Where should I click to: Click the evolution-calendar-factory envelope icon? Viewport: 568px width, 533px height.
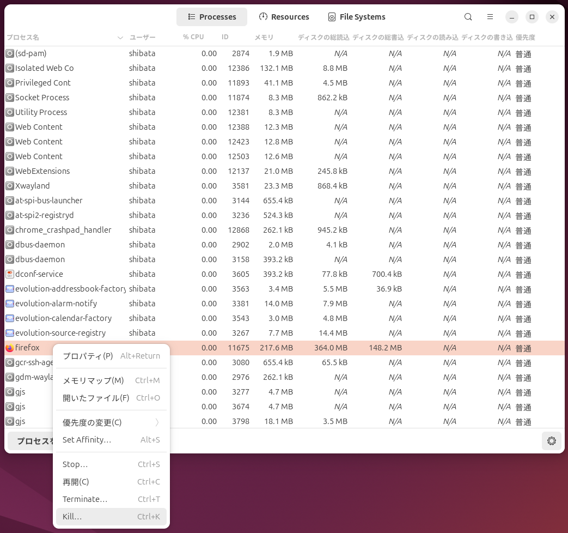pos(9,318)
